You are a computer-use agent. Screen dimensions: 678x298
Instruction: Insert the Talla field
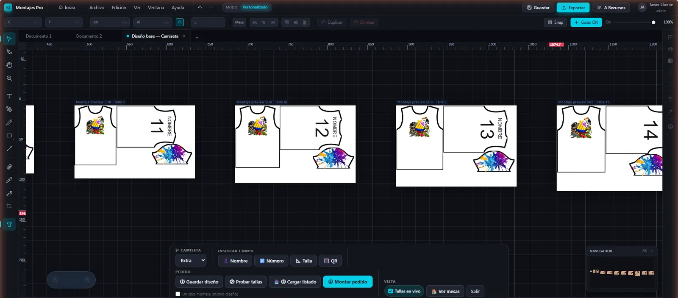point(303,261)
